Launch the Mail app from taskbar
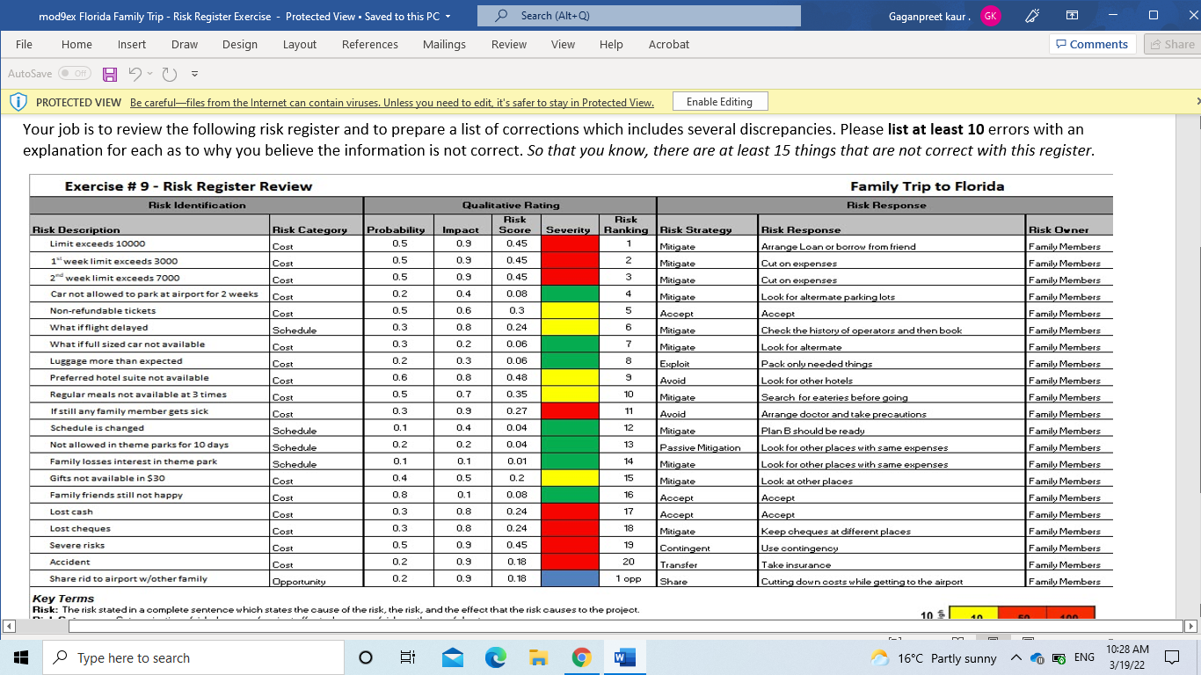 click(453, 657)
